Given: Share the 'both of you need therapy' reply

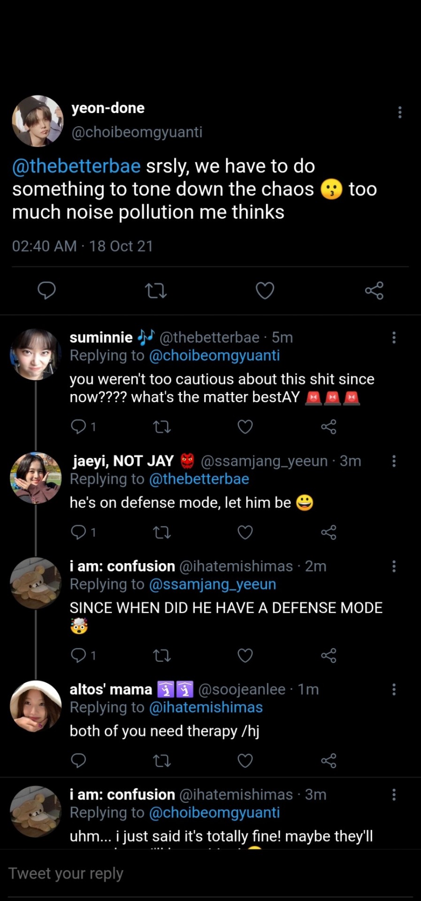Looking at the screenshot, I should coord(329,760).
